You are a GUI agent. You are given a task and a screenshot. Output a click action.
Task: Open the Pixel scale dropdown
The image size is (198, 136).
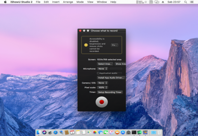pos(103,87)
